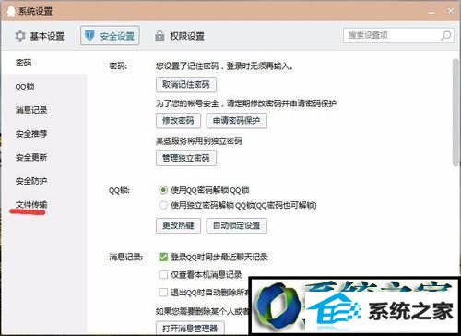The height and width of the screenshot is (336, 461).
Task: Click the vertical scrollbar on the right
Action: (455, 113)
